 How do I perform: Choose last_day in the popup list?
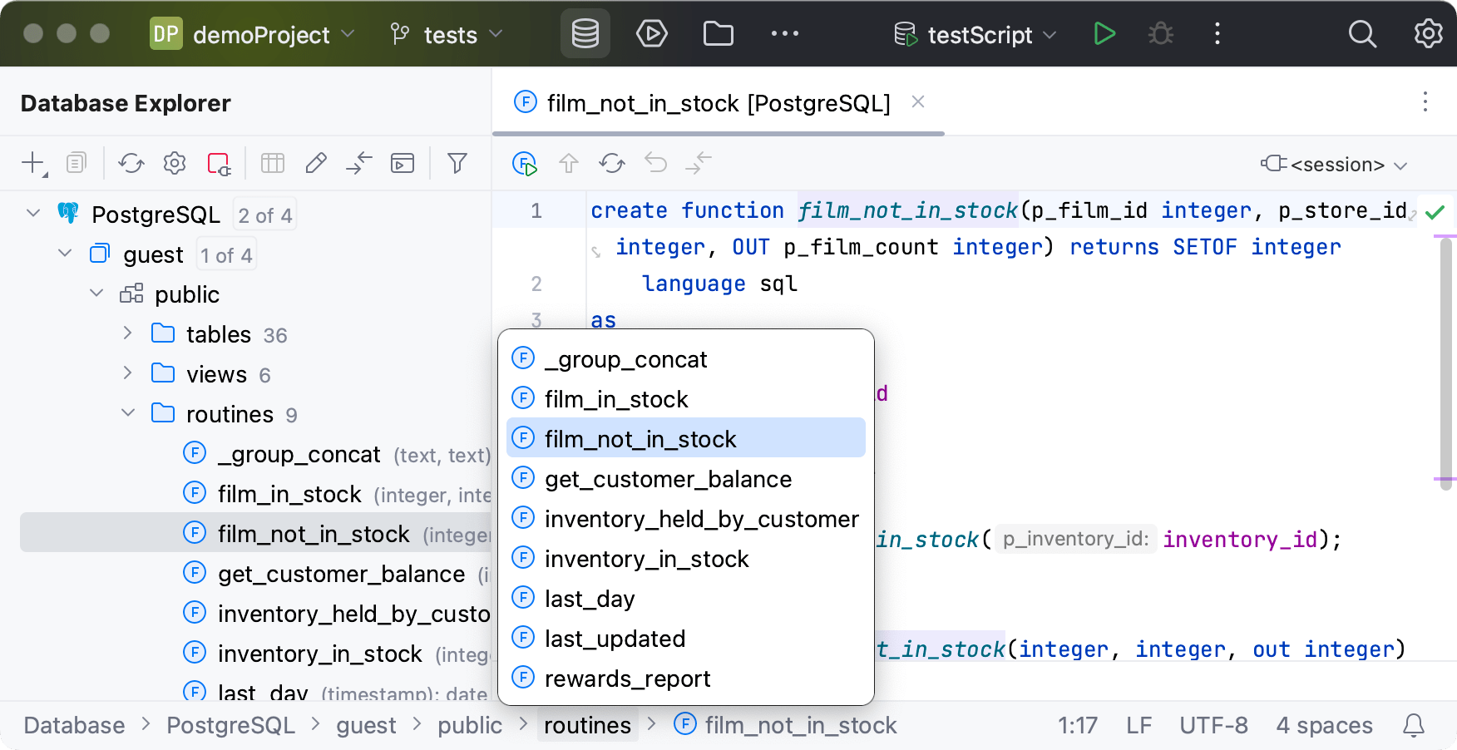click(686, 599)
